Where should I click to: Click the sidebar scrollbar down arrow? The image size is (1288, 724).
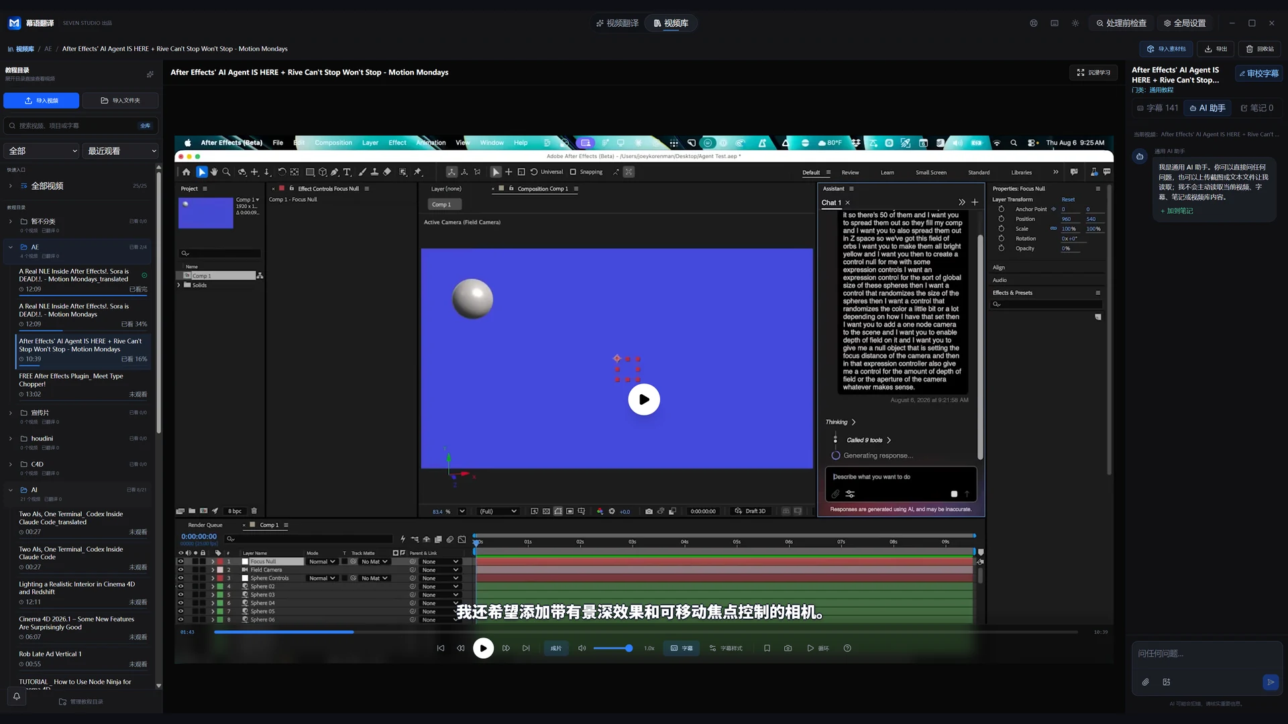tap(158, 686)
